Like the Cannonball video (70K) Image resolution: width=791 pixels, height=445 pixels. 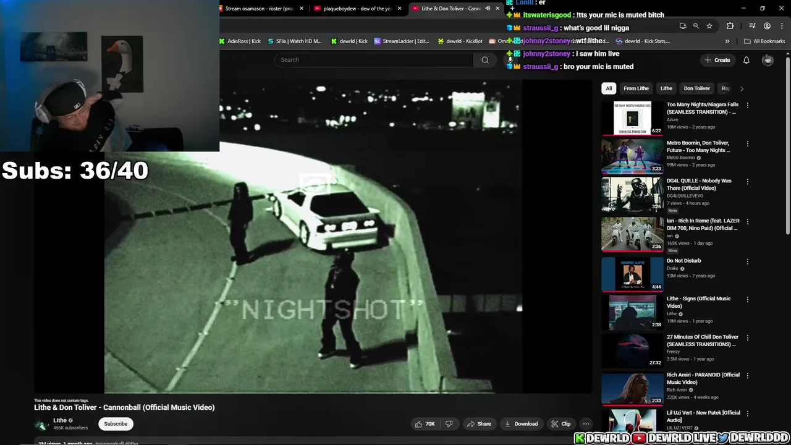click(x=425, y=424)
